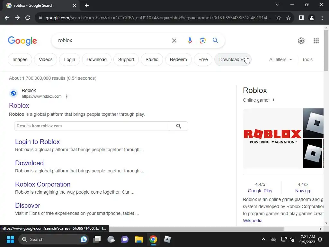Select the Redeem filter chip
The image size is (329, 247).
[178, 59]
